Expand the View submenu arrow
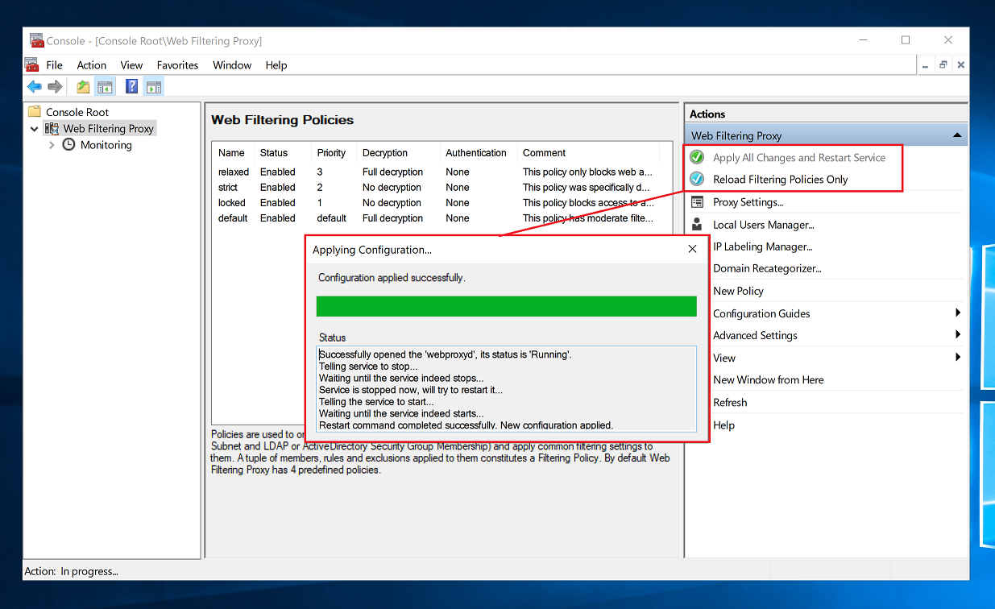 pos(958,357)
